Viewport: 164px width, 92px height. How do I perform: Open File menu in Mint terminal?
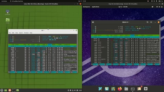[x=10, y=33]
